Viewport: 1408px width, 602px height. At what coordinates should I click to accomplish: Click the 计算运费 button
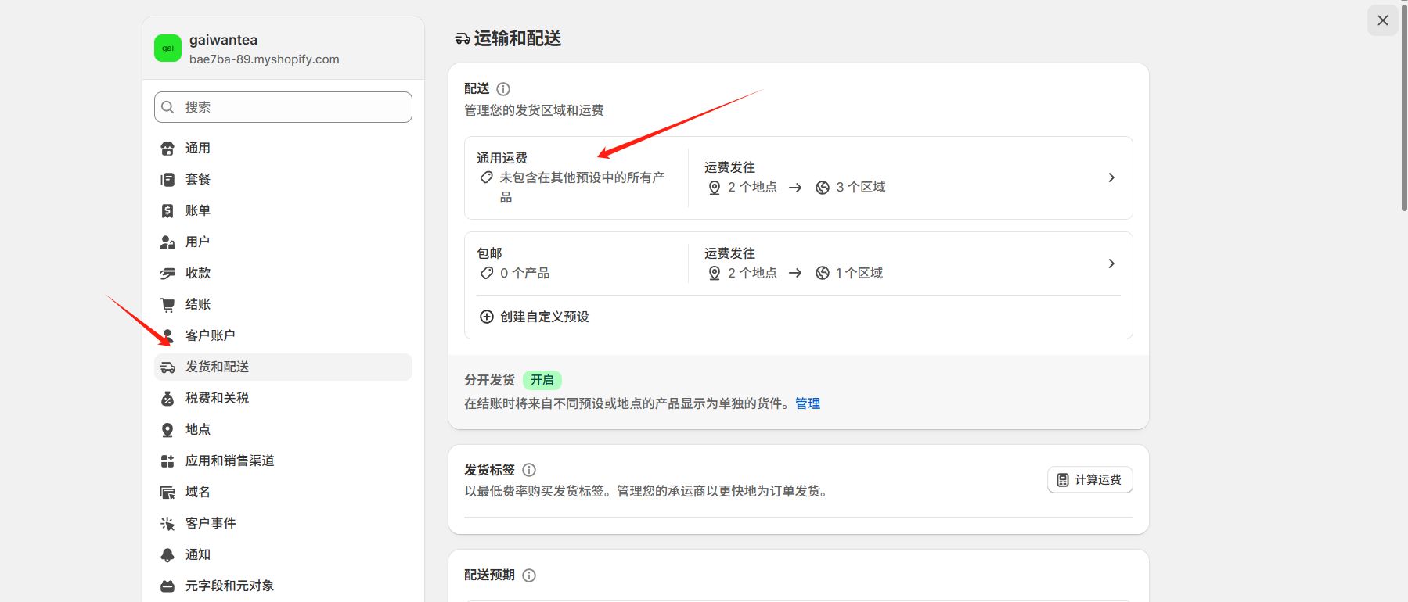(x=1090, y=480)
